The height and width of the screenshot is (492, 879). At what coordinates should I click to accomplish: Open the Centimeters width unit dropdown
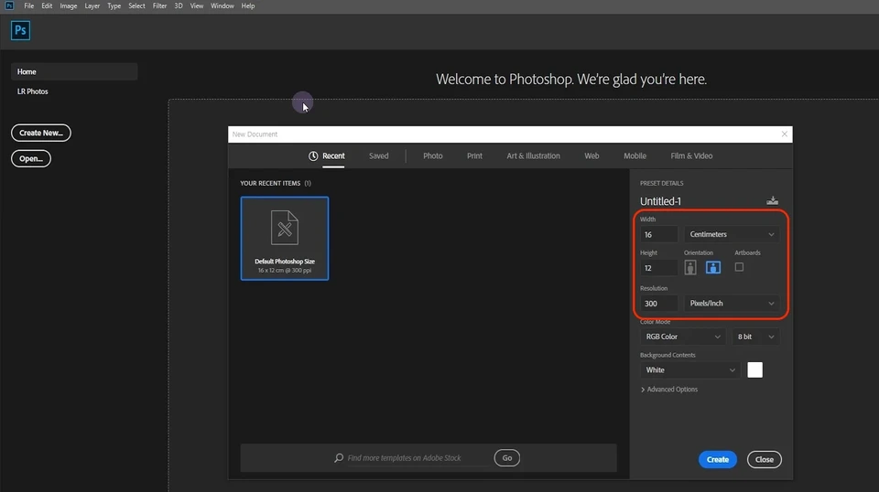click(732, 234)
